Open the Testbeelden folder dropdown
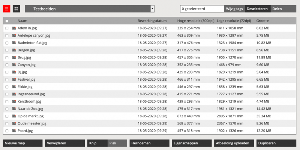This screenshot has width=300, height=150. pyautogui.click(x=90, y=9)
